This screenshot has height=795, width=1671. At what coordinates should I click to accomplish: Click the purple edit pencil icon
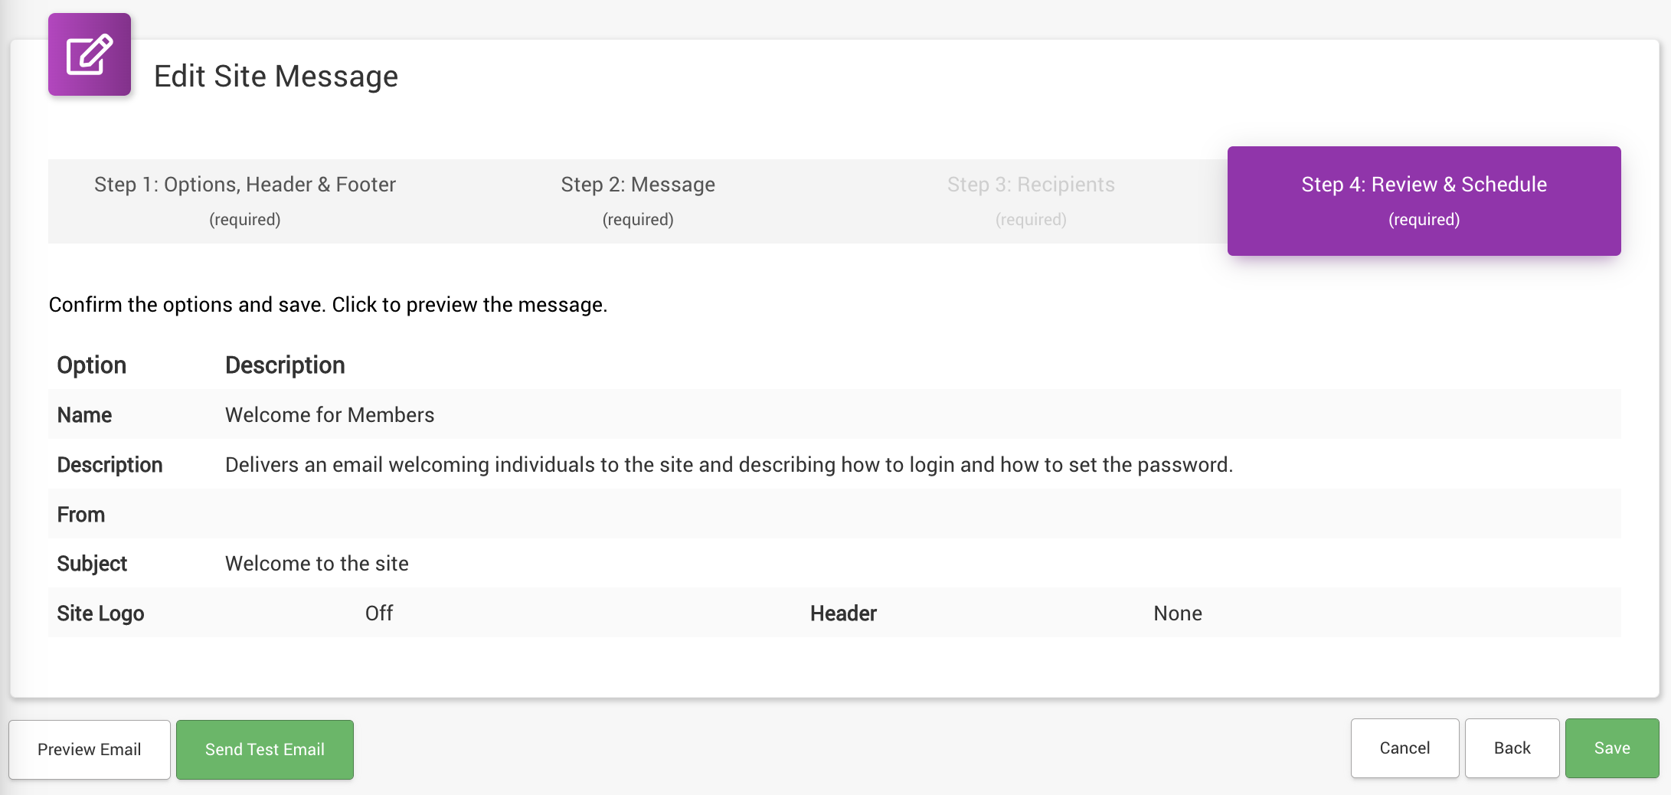(x=90, y=54)
